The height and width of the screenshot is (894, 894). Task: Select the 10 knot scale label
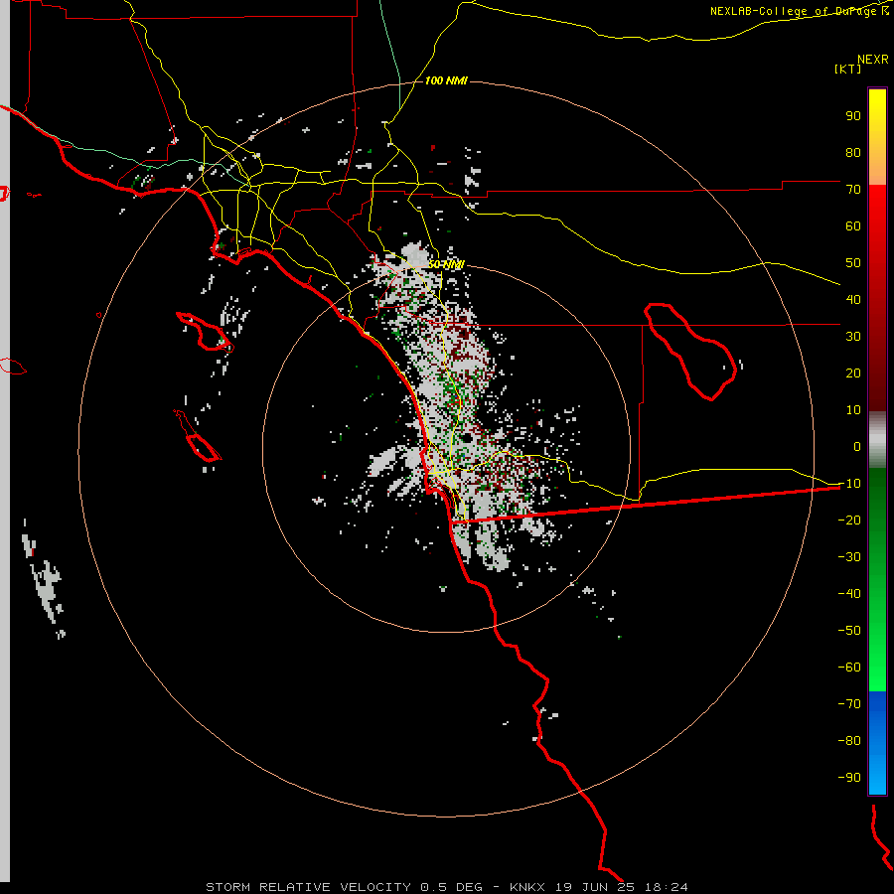point(853,410)
